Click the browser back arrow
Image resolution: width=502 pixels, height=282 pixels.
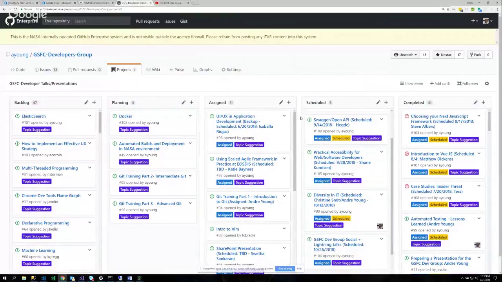(4, 9)
